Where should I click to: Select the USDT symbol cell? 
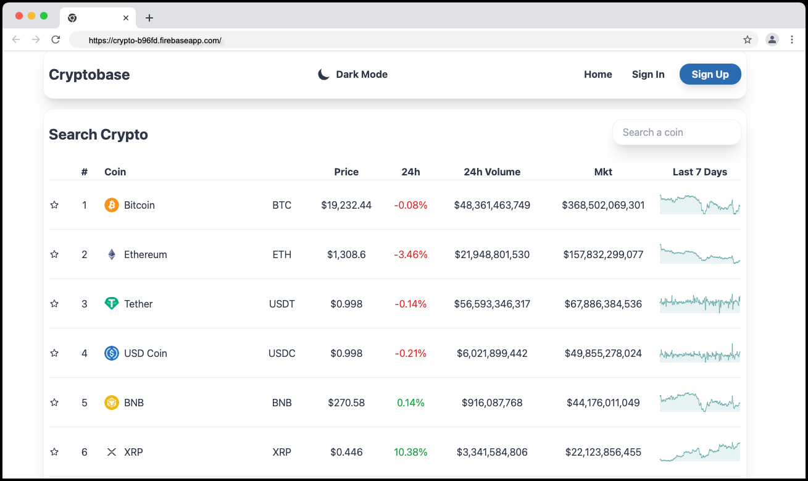[x=282, y=304]
